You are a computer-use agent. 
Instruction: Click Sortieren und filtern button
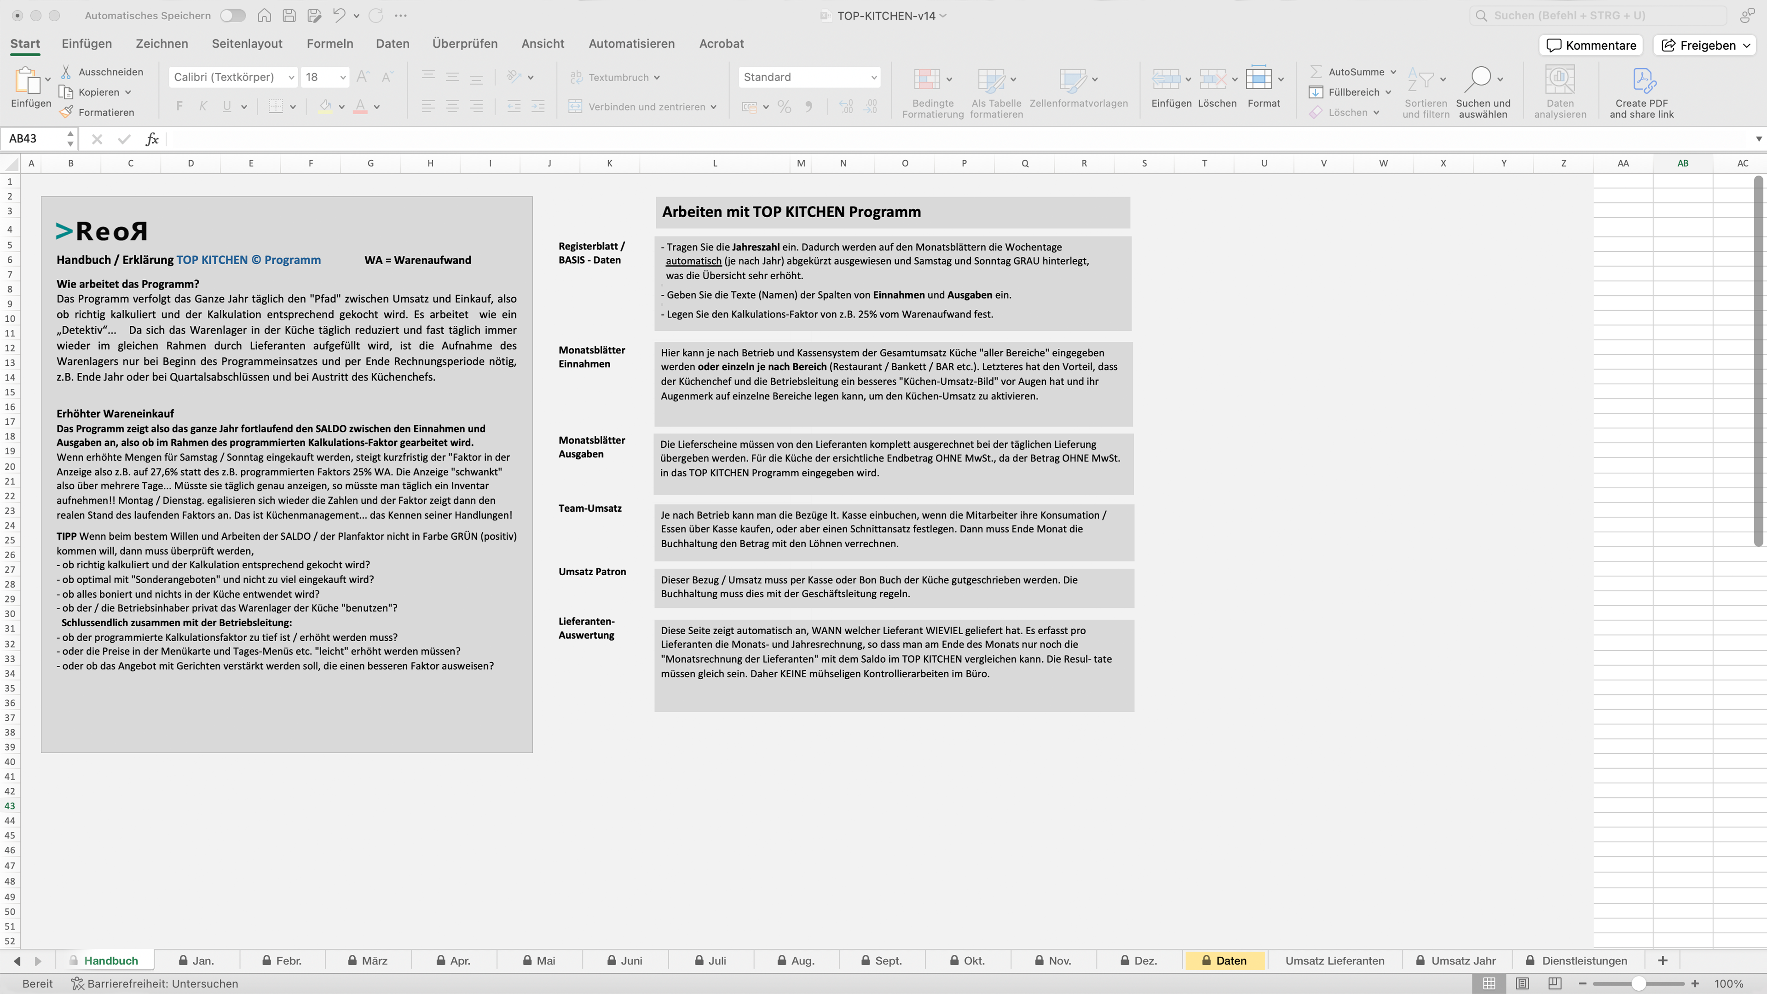[x=1426, y=93]
